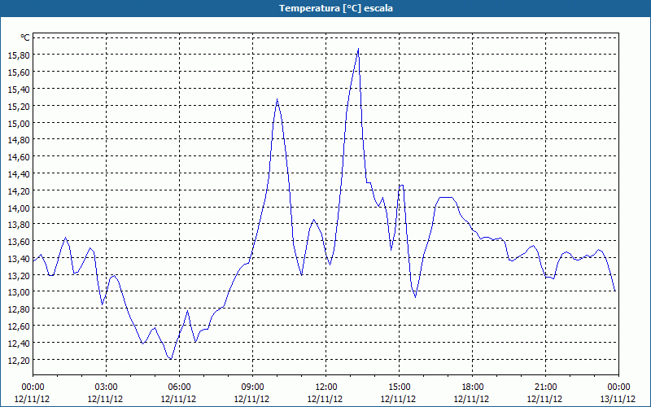Click the 12,80 temperature label
The image size is (651, 407).
[19, 309]
